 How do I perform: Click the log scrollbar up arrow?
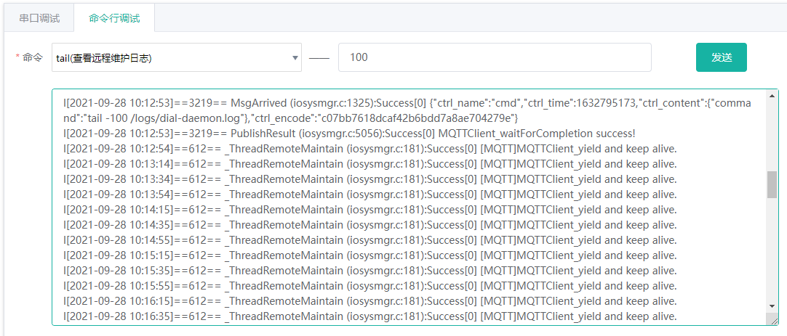click(772, 96)
